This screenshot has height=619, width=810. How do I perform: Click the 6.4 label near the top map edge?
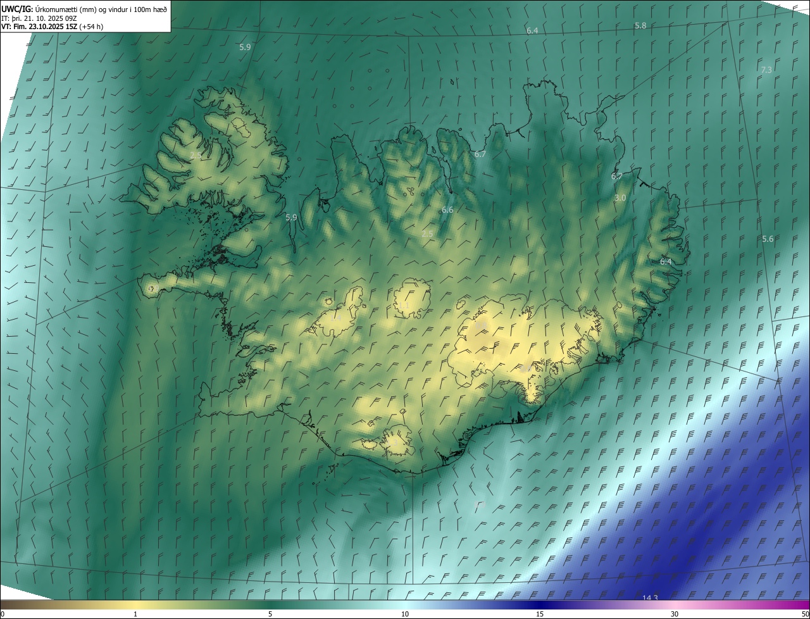[x=532, y=31]
